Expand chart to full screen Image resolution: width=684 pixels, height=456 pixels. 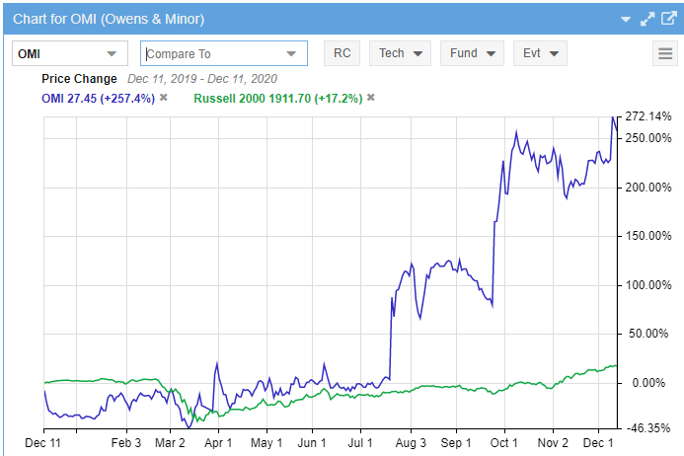click(647, 19)
